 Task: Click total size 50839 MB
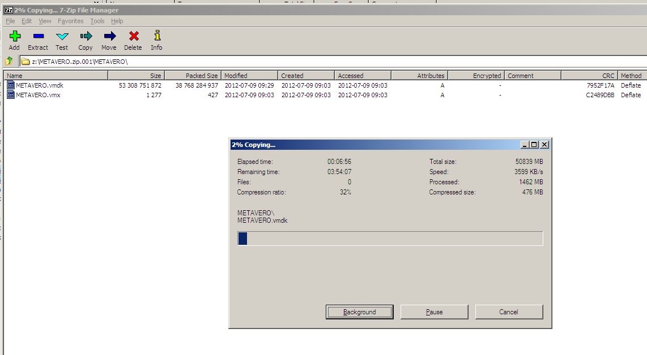pos(529,162)
